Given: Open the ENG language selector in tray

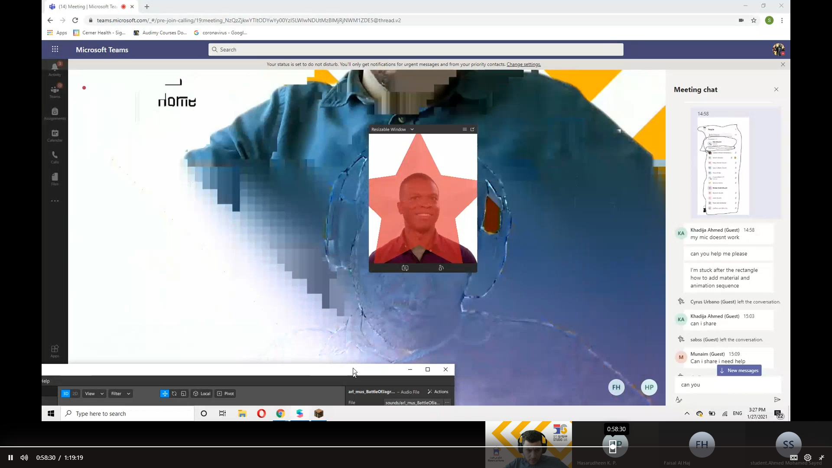Looking at the screenshot, I should coord(737,413).
